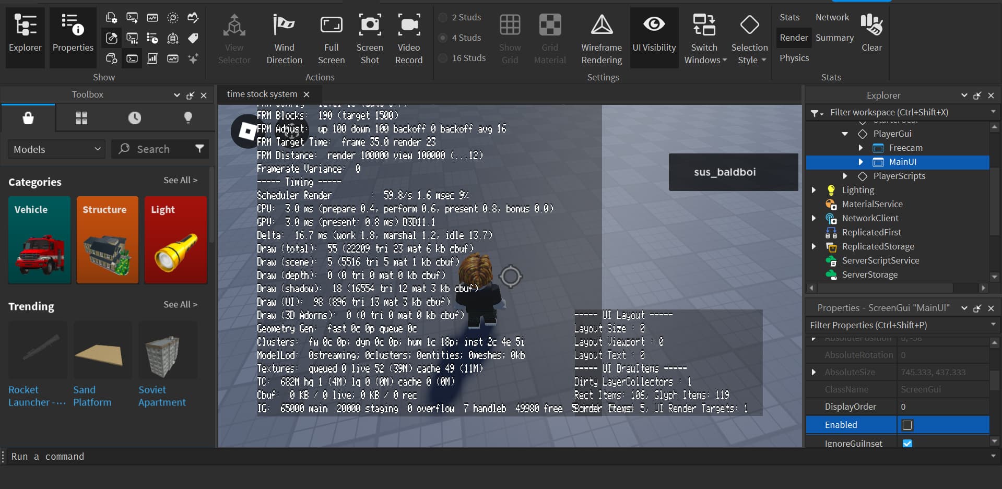1002x489 pixels.
Task: Click See All next to Categories
Action: point(180,180)
